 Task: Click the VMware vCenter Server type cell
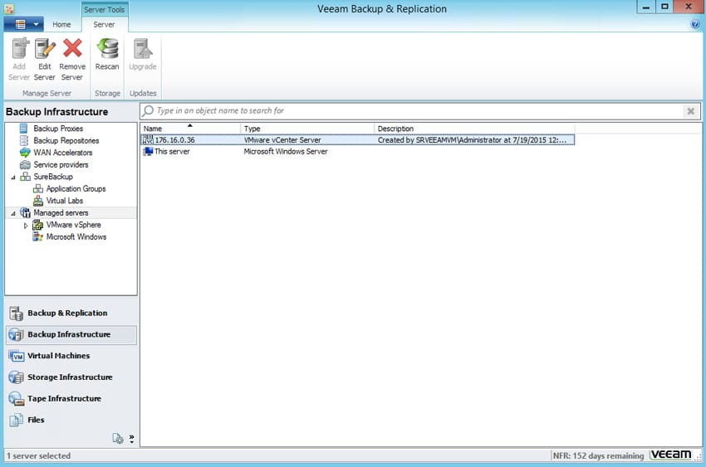[x=282, y=140]
